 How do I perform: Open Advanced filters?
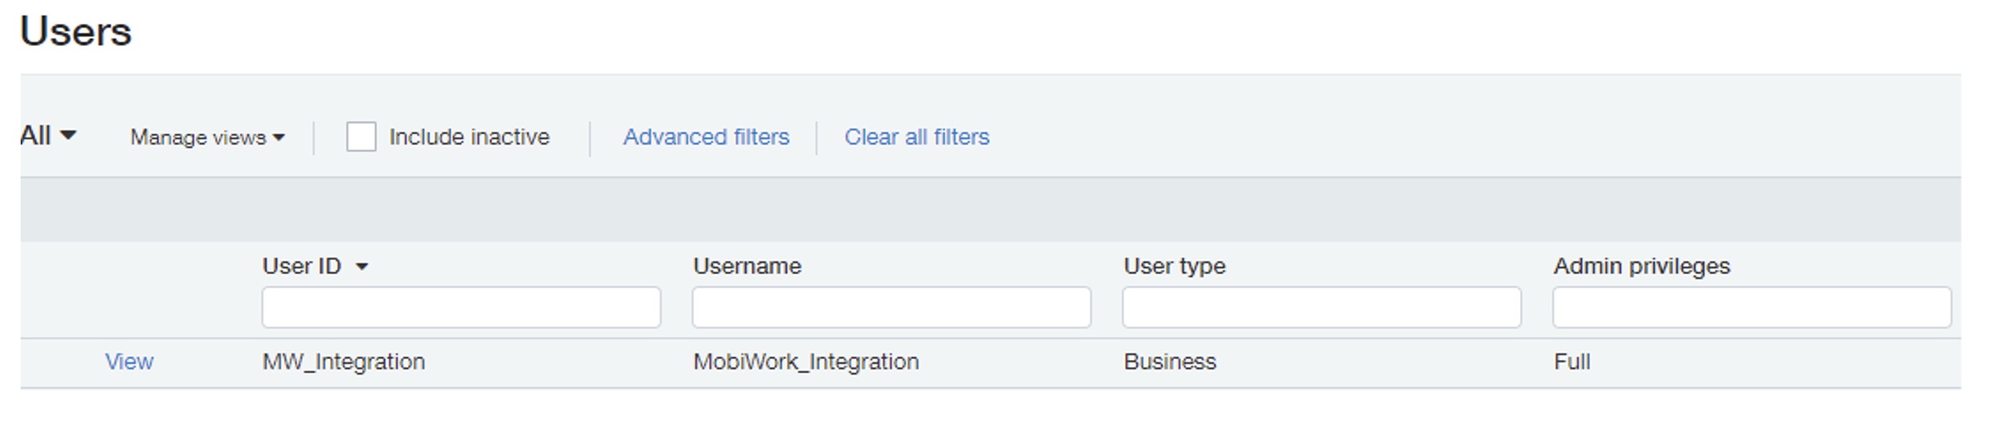click(706, 137)
